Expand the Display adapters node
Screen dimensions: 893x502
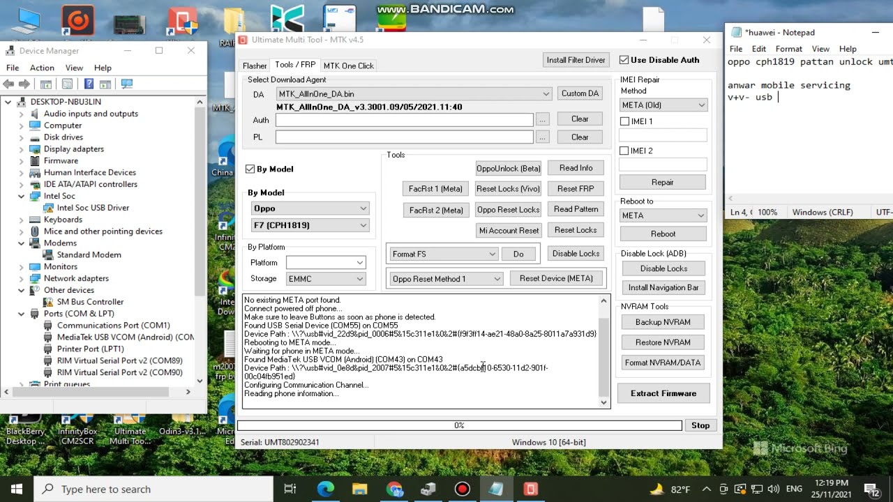point(22,149)
